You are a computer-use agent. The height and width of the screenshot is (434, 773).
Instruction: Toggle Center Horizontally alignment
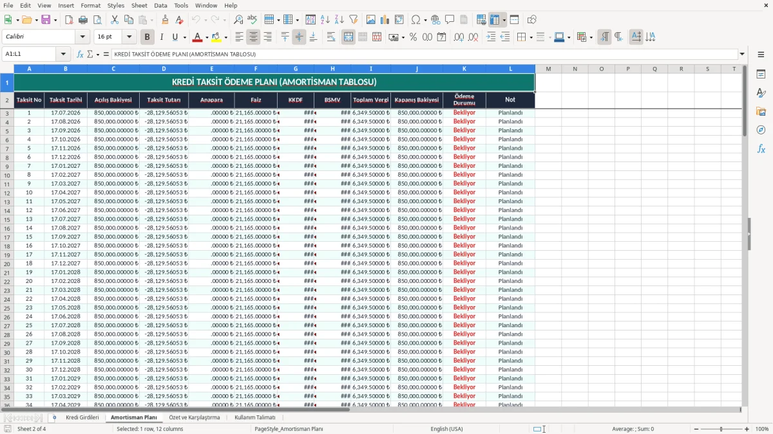[x=253, y=37]
